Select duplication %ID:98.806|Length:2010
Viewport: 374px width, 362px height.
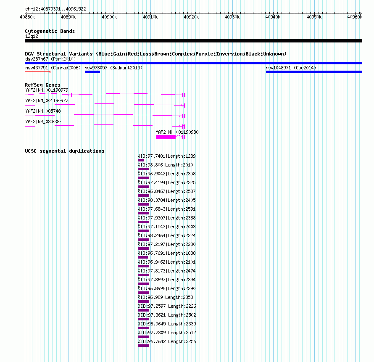[143, 169]
